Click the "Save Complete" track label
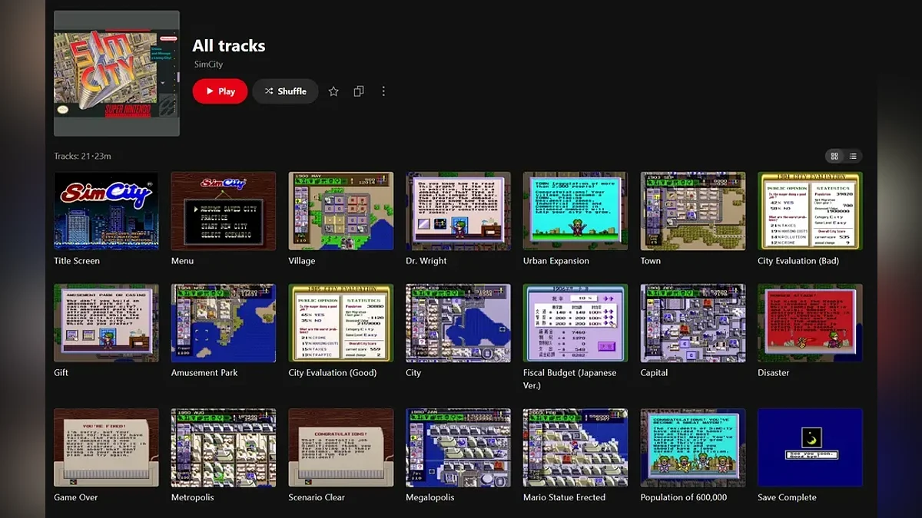 [787, 497]
